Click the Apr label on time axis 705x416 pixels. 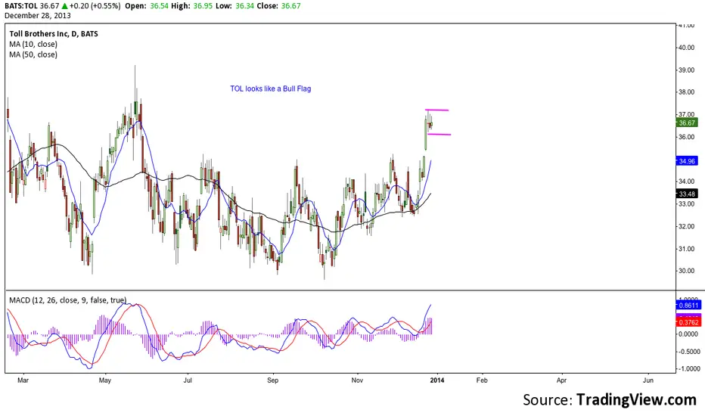(561, 380)
